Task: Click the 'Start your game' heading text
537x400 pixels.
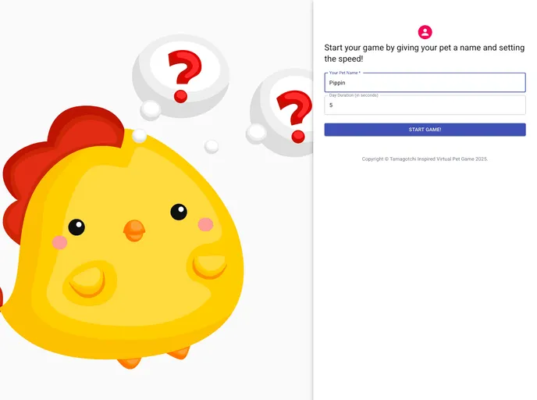Action: point(424,53)
